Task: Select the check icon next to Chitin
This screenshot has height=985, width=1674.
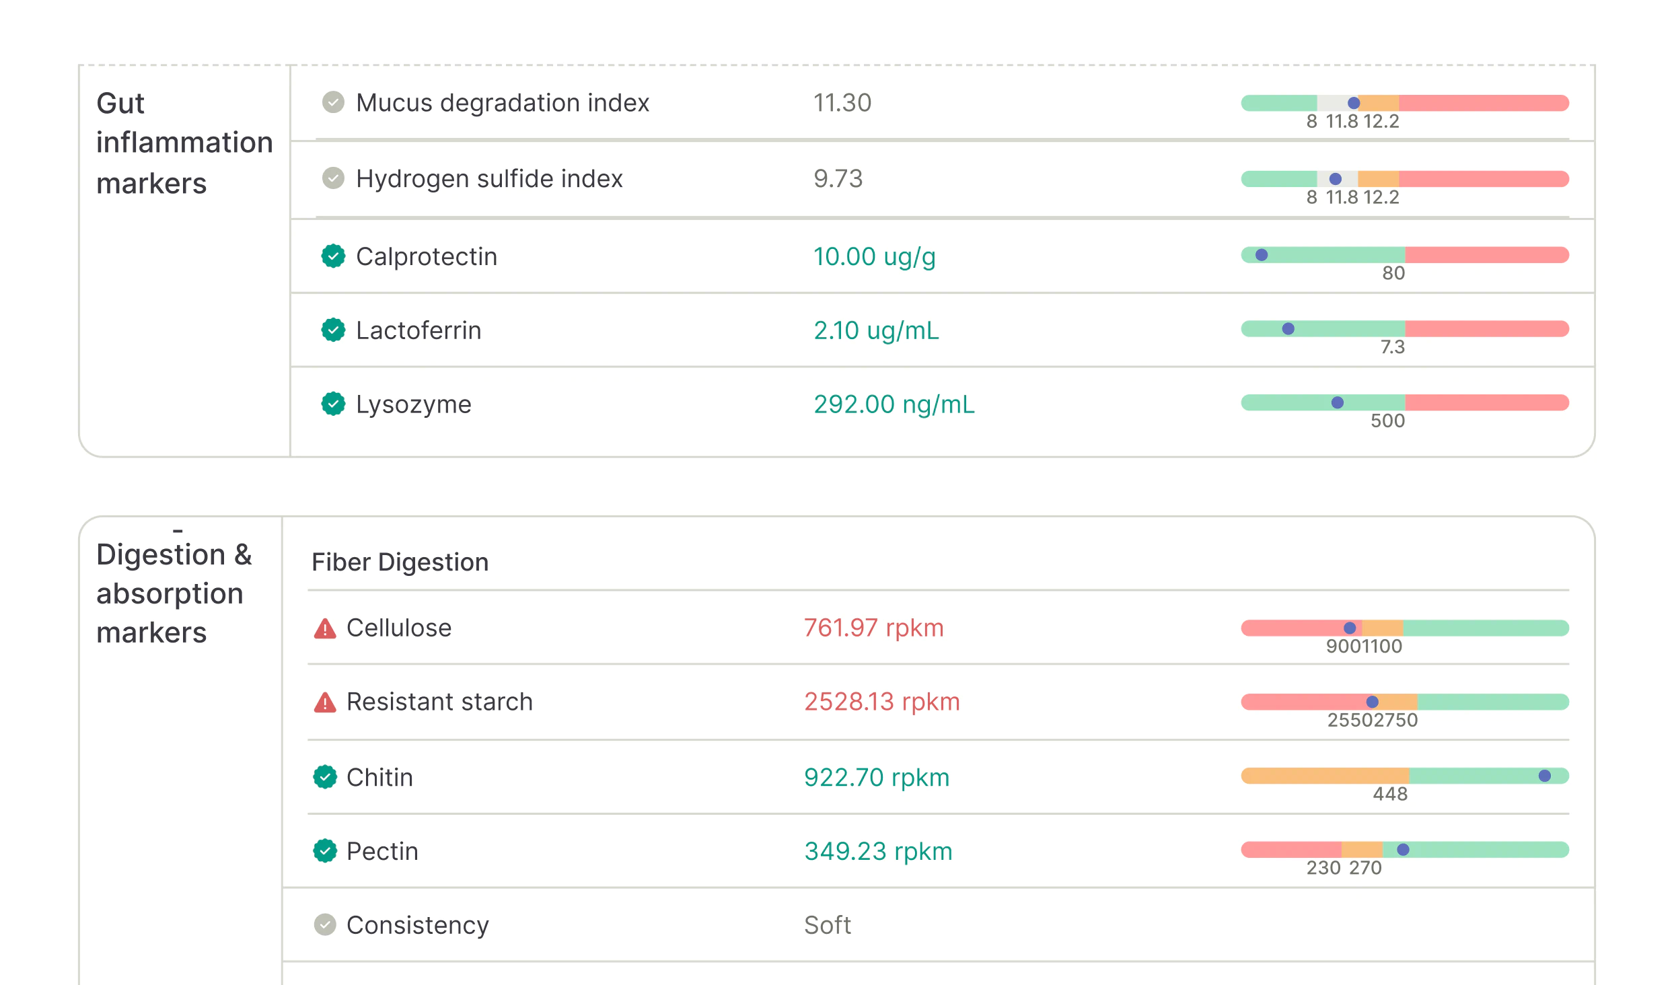Action: 326,776
